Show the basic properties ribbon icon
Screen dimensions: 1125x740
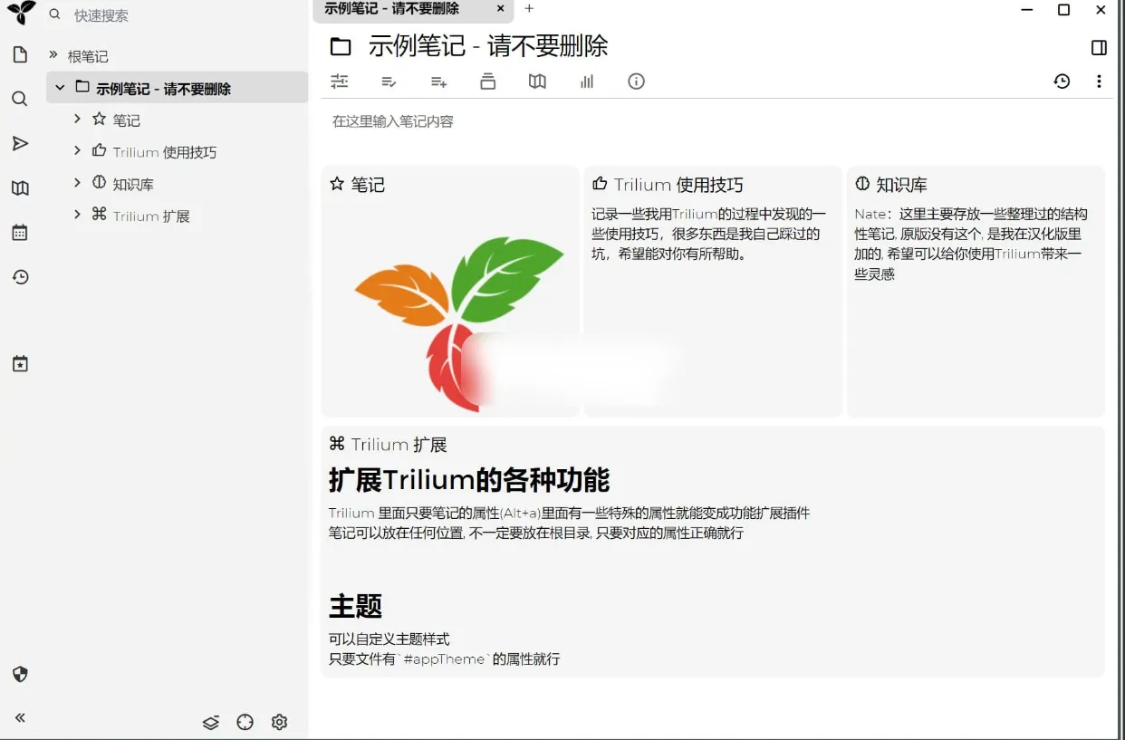[339, 82]
